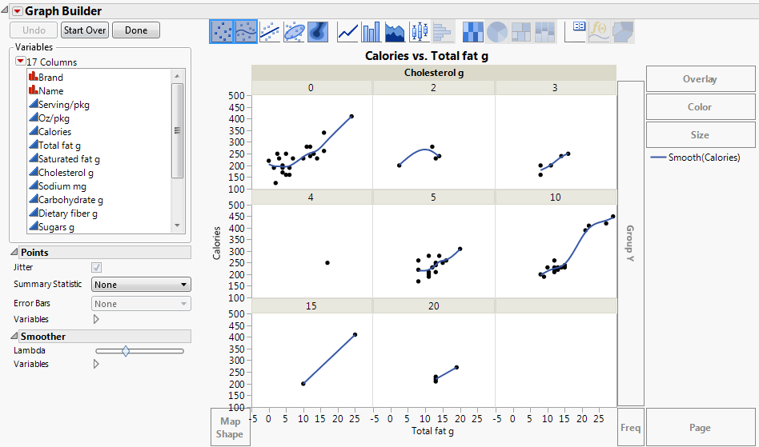Click the Page drop zone
The image size is (759, 447).
701,427
